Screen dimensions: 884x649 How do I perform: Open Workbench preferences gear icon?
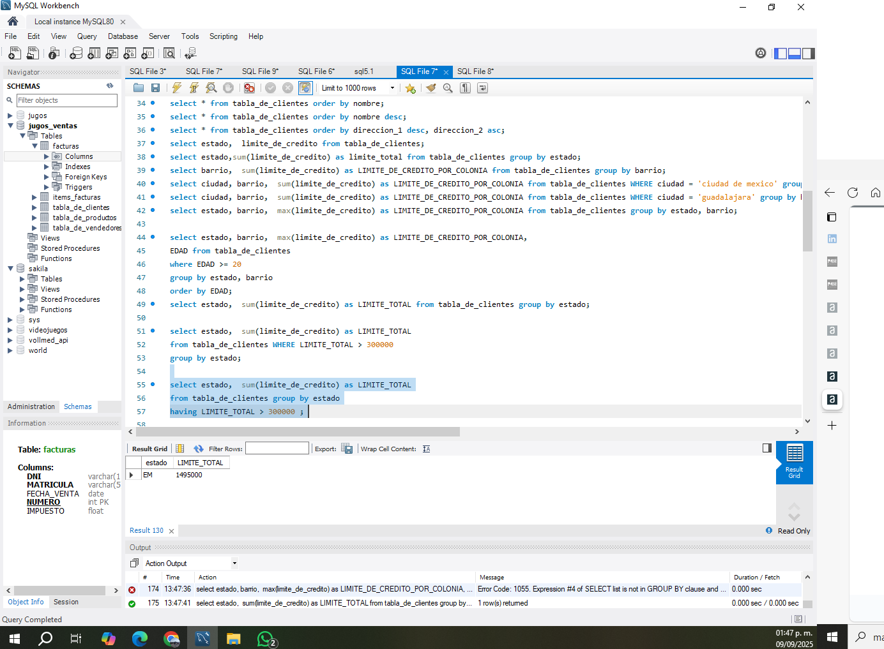[x=761, y=53]
